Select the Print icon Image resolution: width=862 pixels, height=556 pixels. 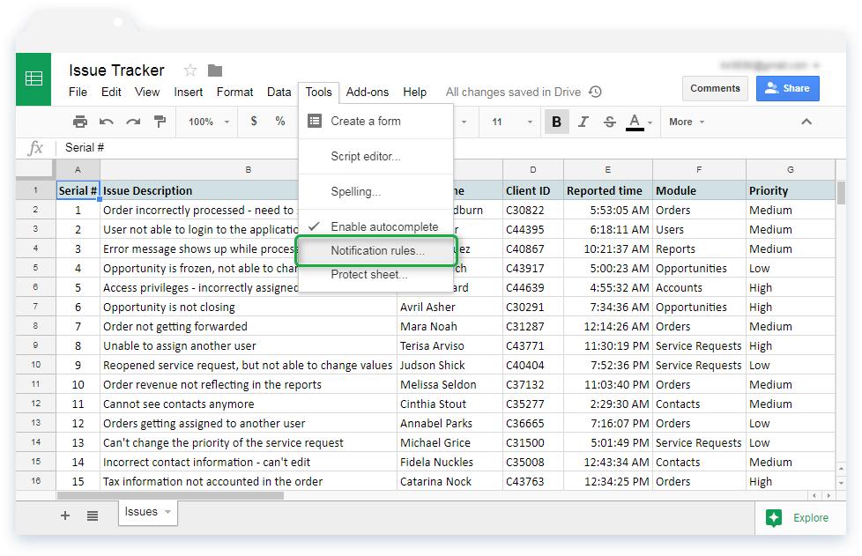point(80,122)
